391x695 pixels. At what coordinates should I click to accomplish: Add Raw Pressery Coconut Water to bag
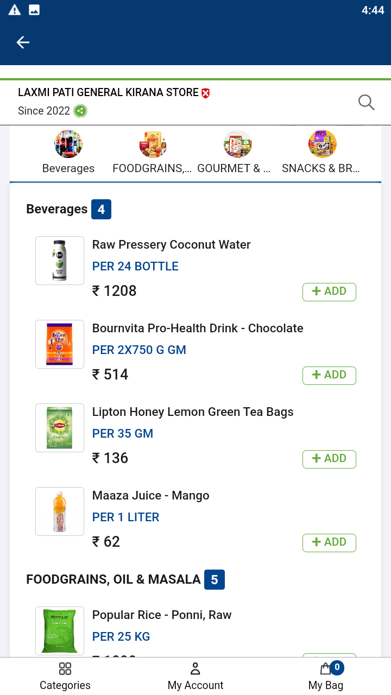pyautogui.click(x=329, y=292)
